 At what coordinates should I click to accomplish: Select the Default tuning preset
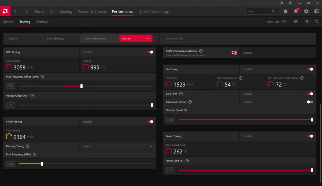coord(25,38)
